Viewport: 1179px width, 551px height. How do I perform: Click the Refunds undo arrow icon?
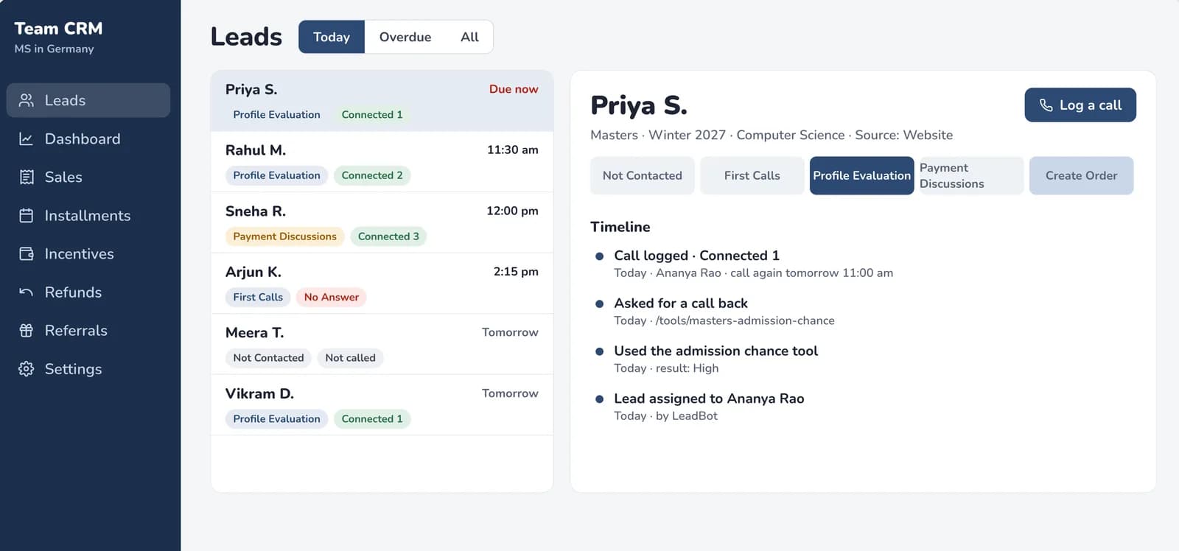point(27,292)
